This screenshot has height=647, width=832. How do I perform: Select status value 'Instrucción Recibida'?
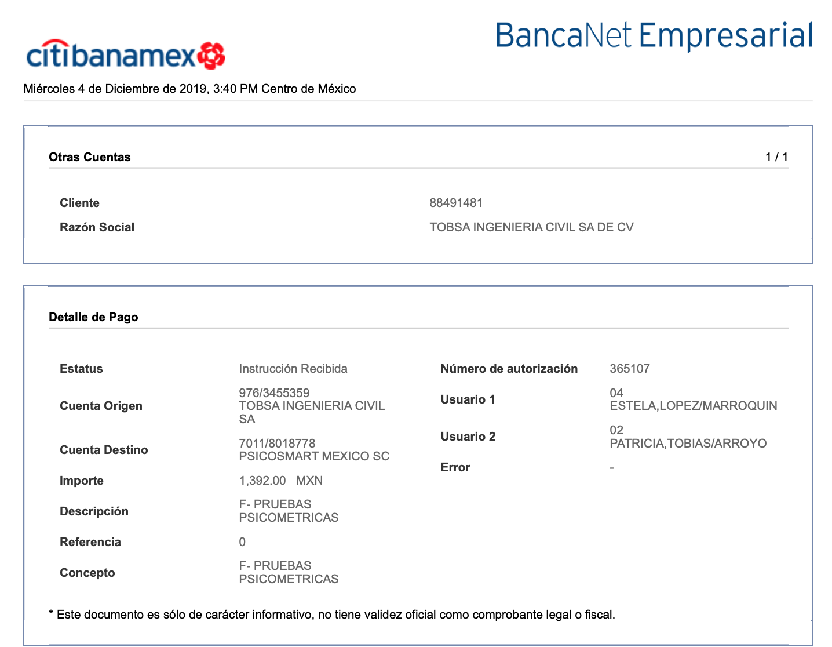tap(293, 369)
